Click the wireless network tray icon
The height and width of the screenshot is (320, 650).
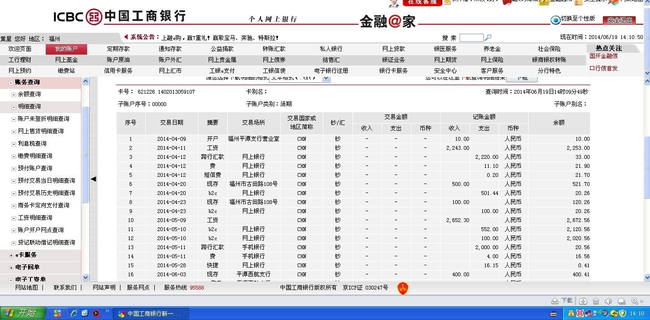tap(597, 313)
